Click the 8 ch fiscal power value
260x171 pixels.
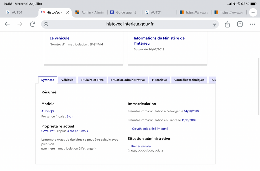[x=70, y=116]
